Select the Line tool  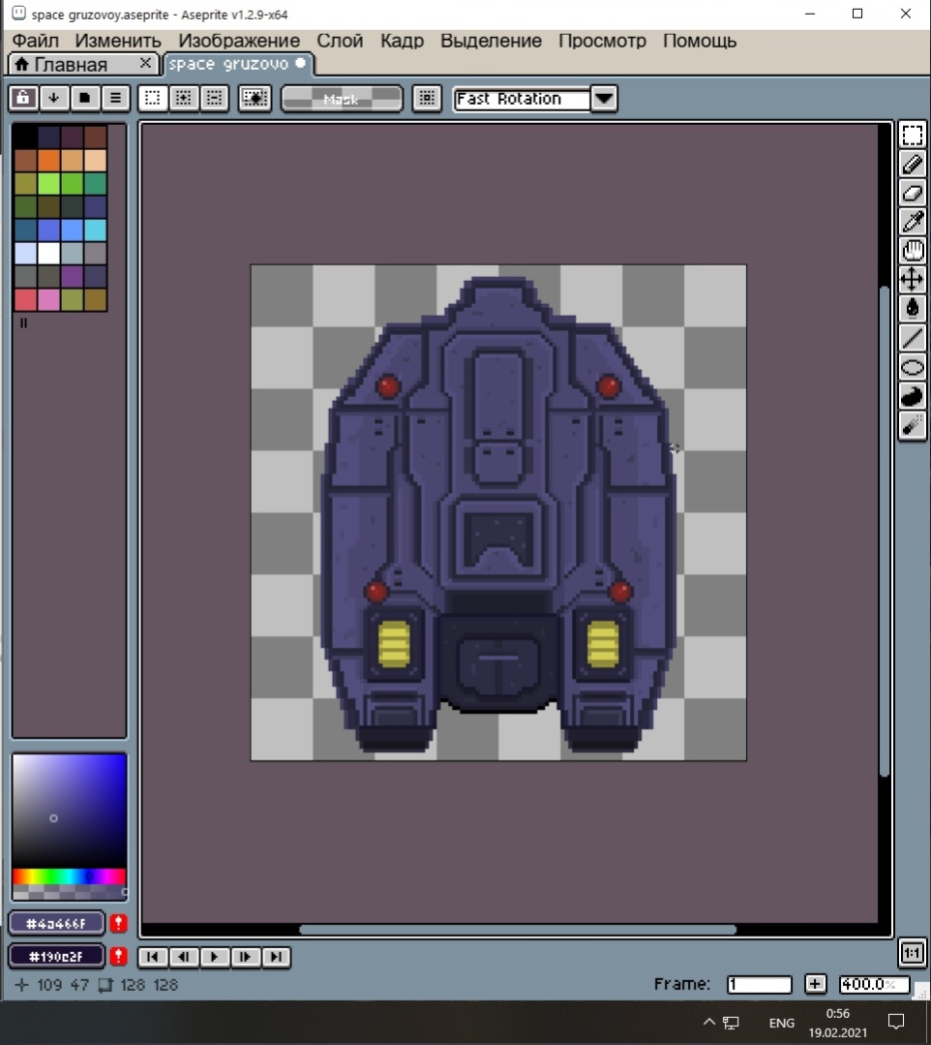tap(912, 338)
